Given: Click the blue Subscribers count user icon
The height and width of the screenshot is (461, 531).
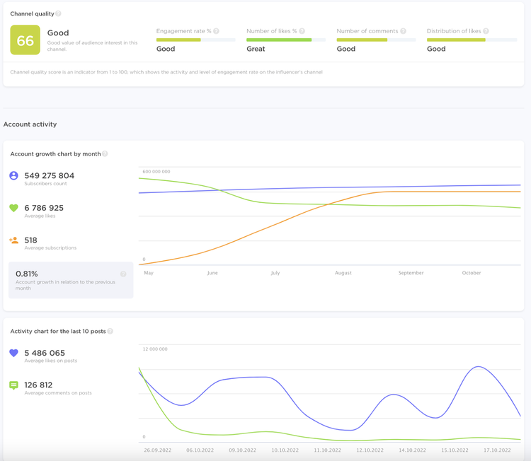Looking at the screenshot, I should click(x=13, y=175).
